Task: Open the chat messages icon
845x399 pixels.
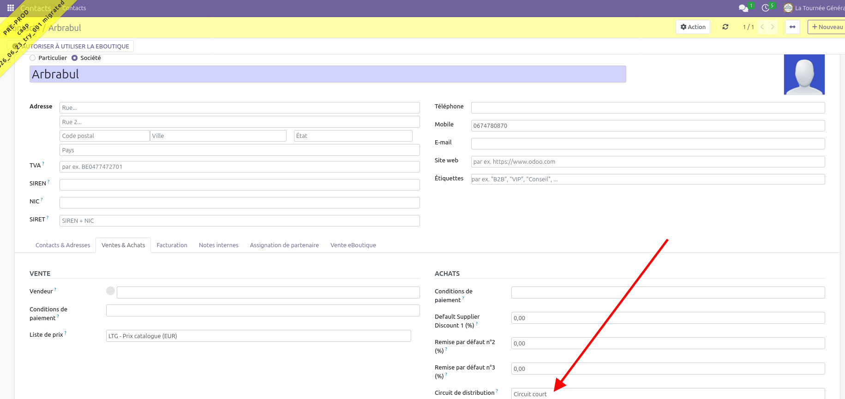Action: coord(743,8)
